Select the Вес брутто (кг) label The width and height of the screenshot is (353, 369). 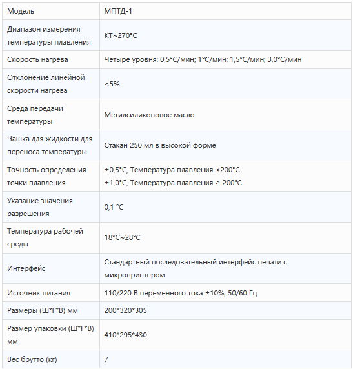[32, 359]
